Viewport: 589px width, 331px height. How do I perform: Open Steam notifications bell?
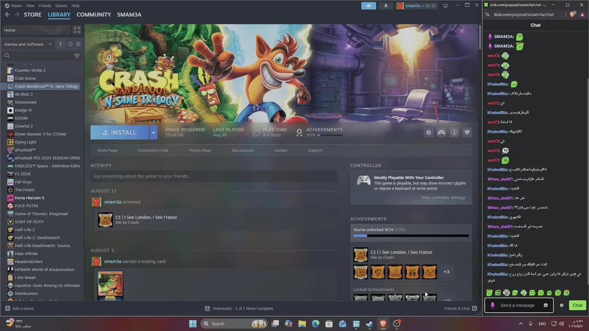tap(386, 6)
